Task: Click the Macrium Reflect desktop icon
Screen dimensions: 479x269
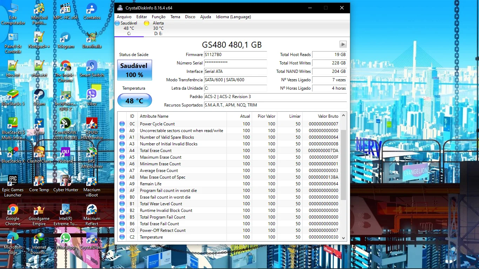Action: [x=92, y=215]
